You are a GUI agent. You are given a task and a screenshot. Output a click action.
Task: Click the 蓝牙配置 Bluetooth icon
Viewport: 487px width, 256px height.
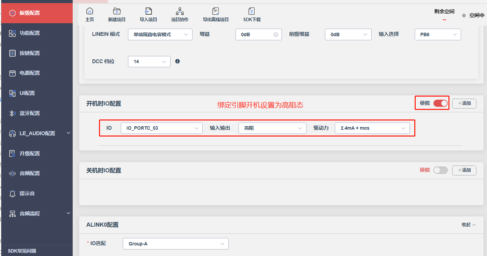[x=12, y=113]
